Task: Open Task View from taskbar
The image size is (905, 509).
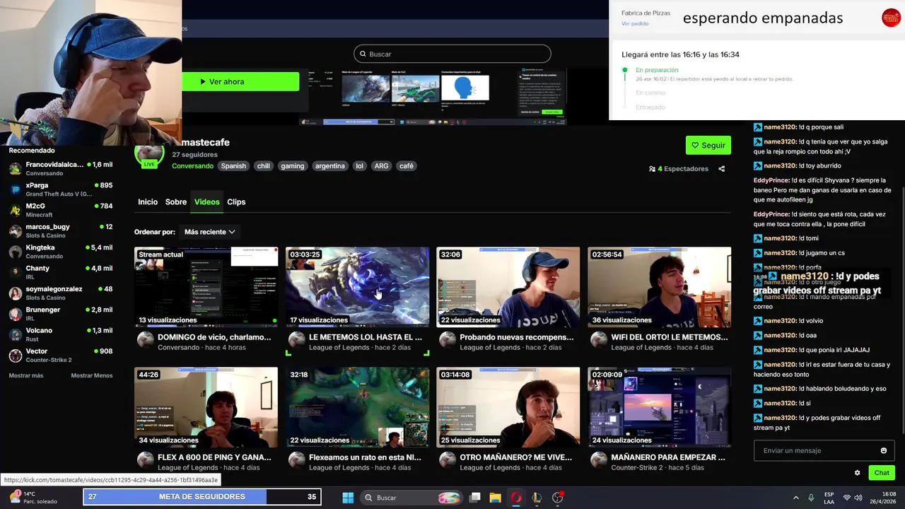Action: coord(475,498)
